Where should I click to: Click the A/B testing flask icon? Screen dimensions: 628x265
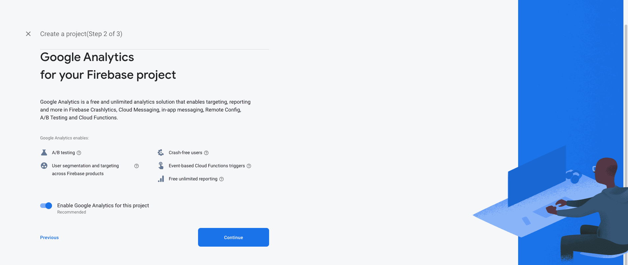(x=44, y=153)
